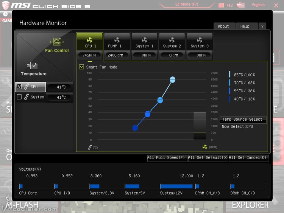Toggle the Smart Fan Mode checkbox

[81, 67]
